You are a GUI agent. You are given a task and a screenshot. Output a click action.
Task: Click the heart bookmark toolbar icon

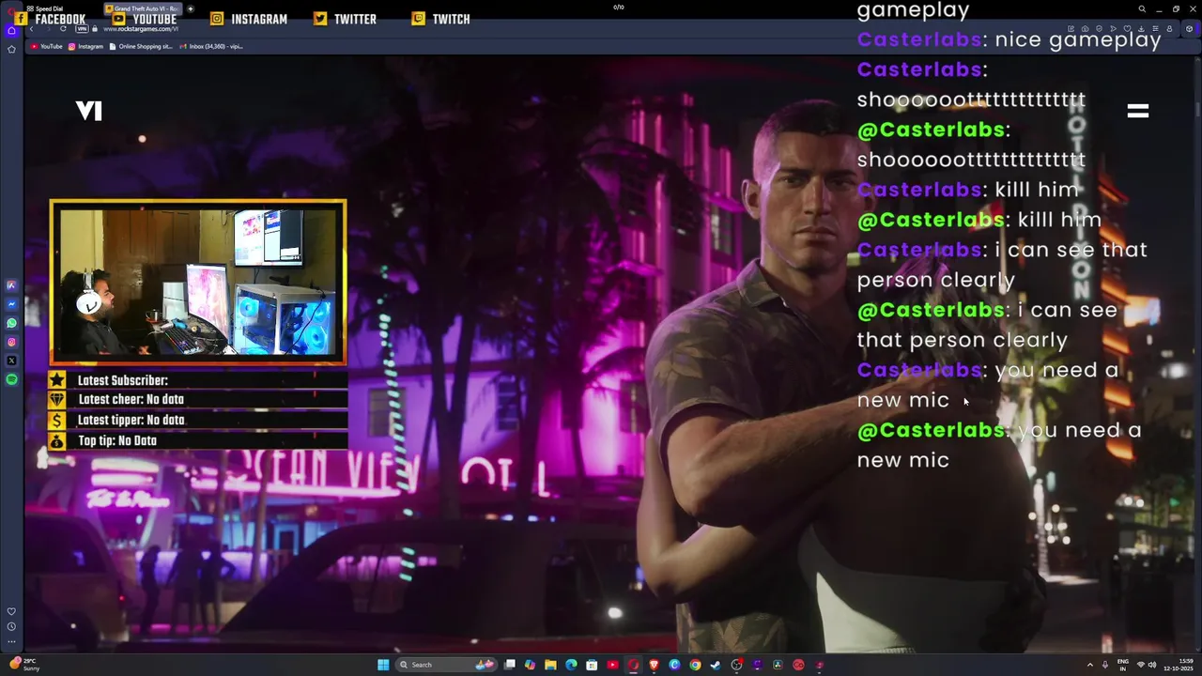click(1127, 28)
